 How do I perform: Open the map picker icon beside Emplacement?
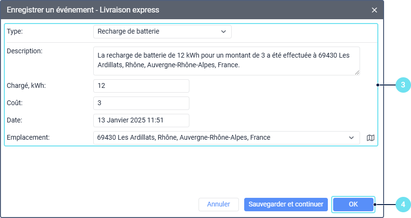point(370,138)
